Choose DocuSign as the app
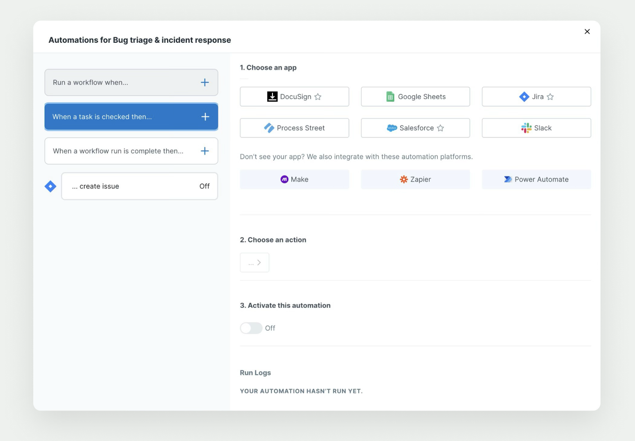 [x=294, y=96]
